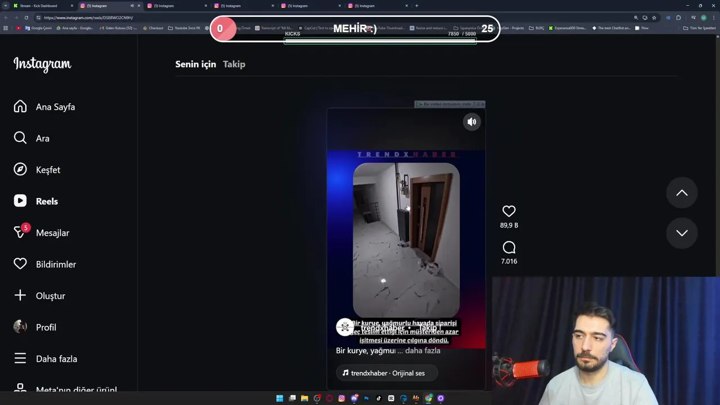The image size is (720, 405).
Task: Open Gelen Kutusu (52) bookmark
Action: click(118, 28)
